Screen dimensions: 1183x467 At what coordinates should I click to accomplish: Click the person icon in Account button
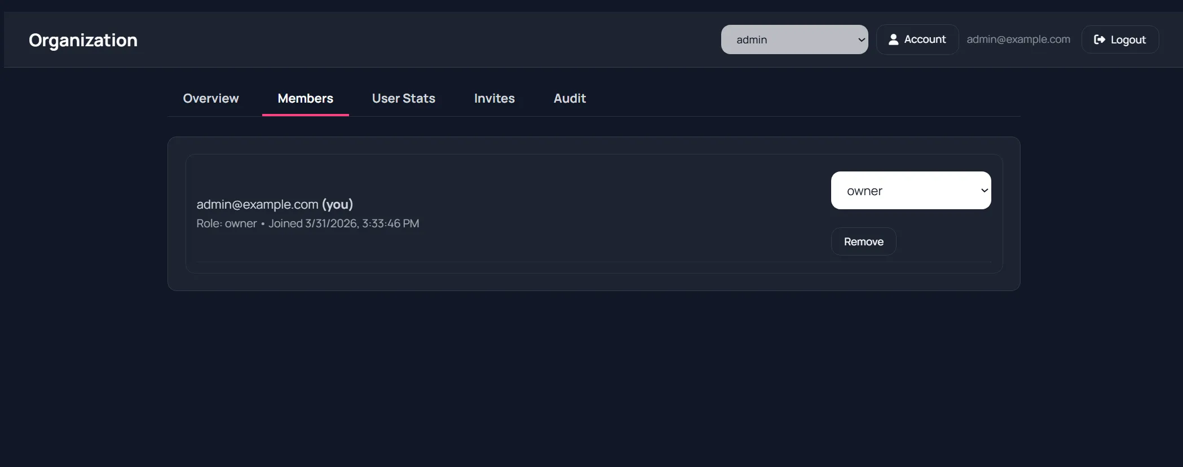893,39
